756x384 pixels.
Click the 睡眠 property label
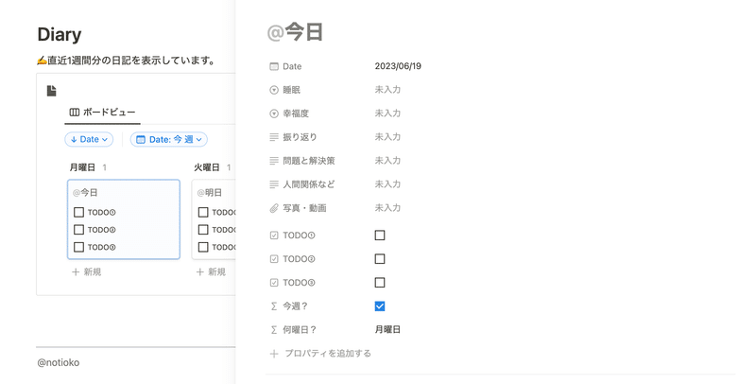pos(292,90)
